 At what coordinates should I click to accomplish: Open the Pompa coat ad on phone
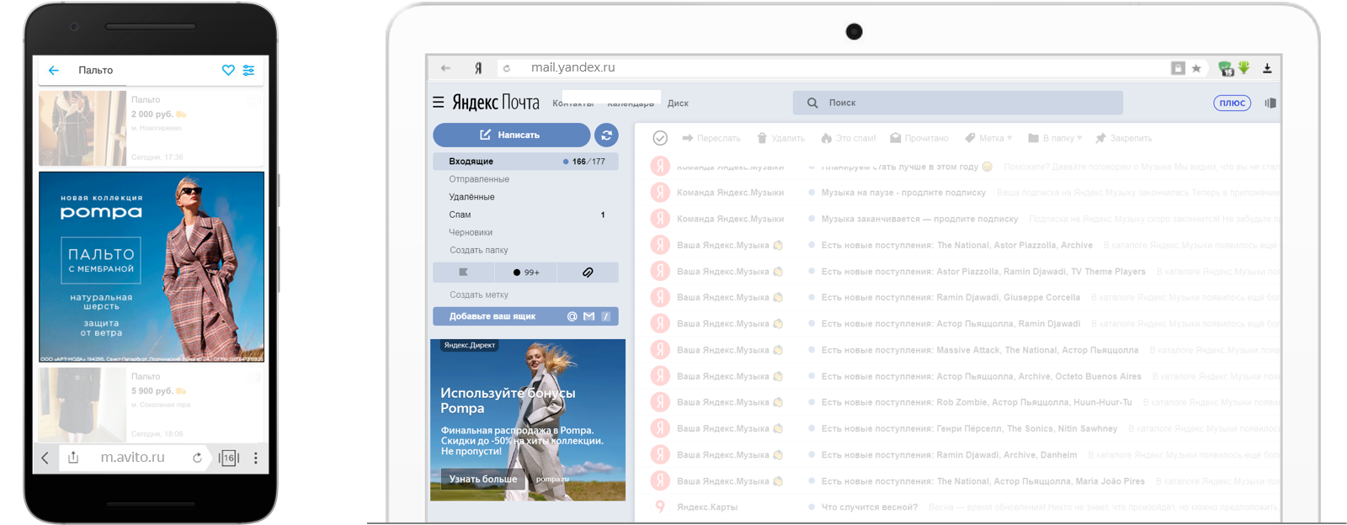pos(152,267)
